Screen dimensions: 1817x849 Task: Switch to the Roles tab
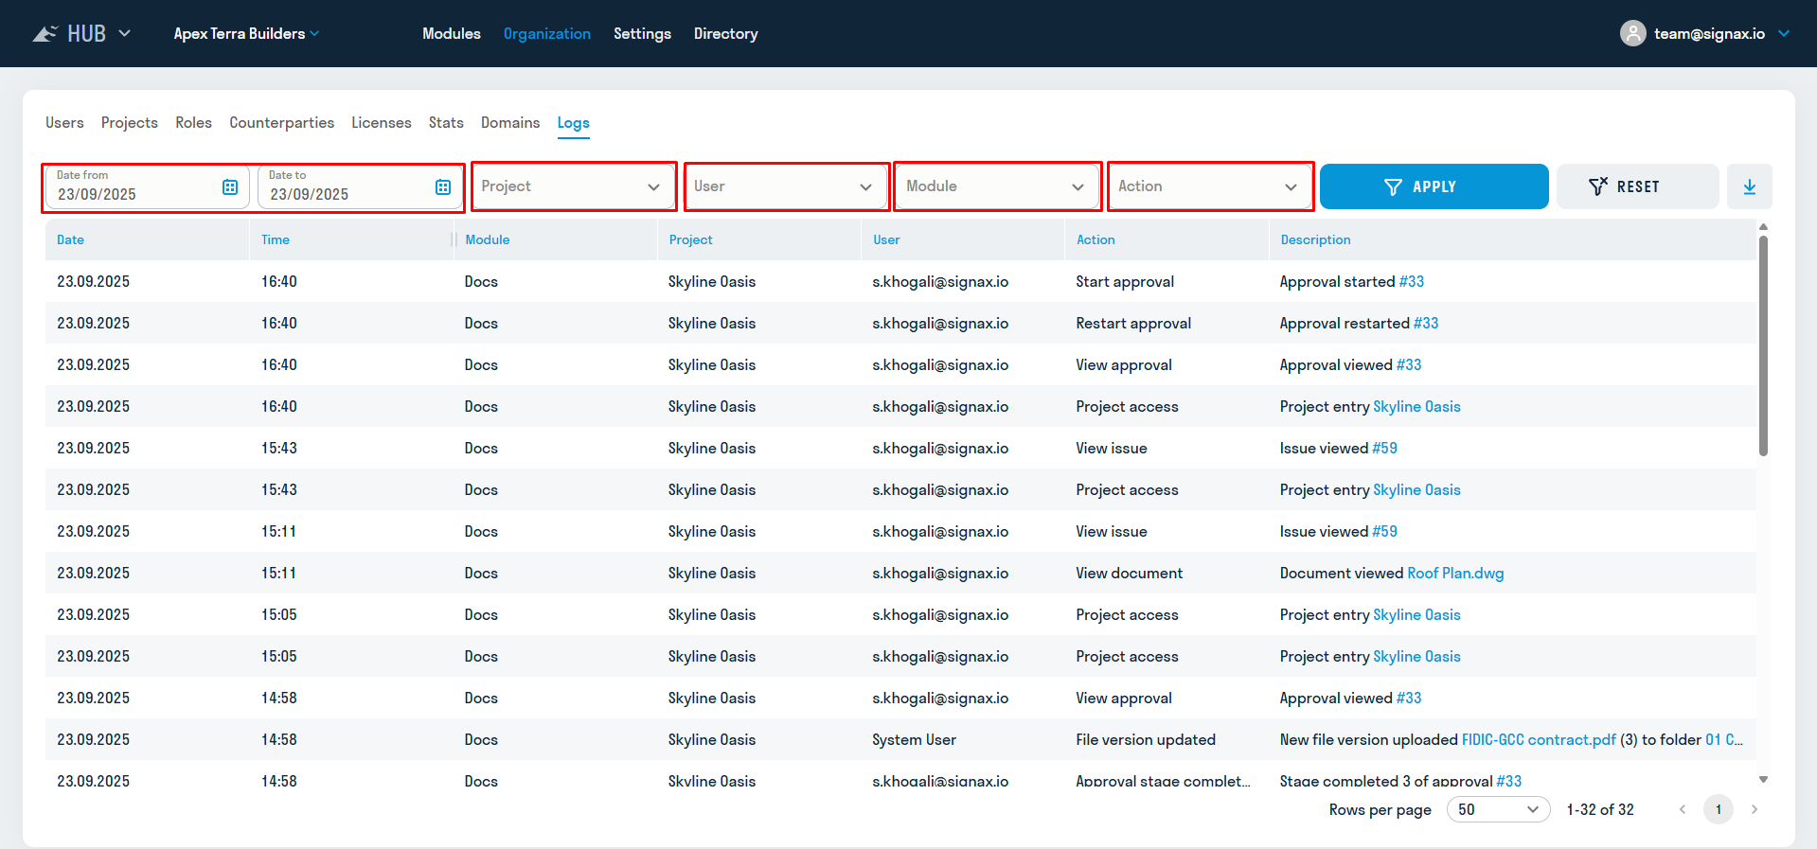point(193,123)
